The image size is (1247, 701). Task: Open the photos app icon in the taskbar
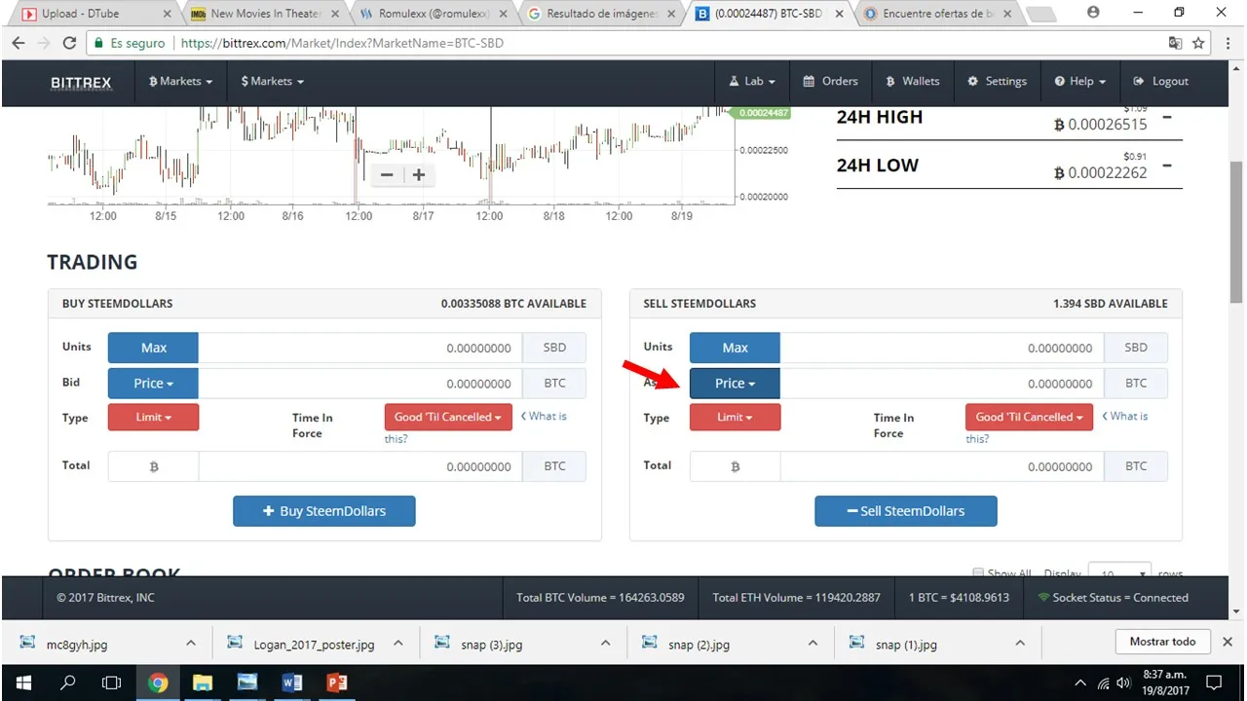tap(246, 683)
